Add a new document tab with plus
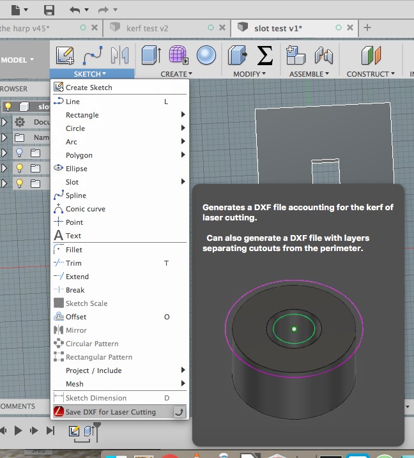Image resolution: width=414 pixels, height=458 pixels. (367, 27)
